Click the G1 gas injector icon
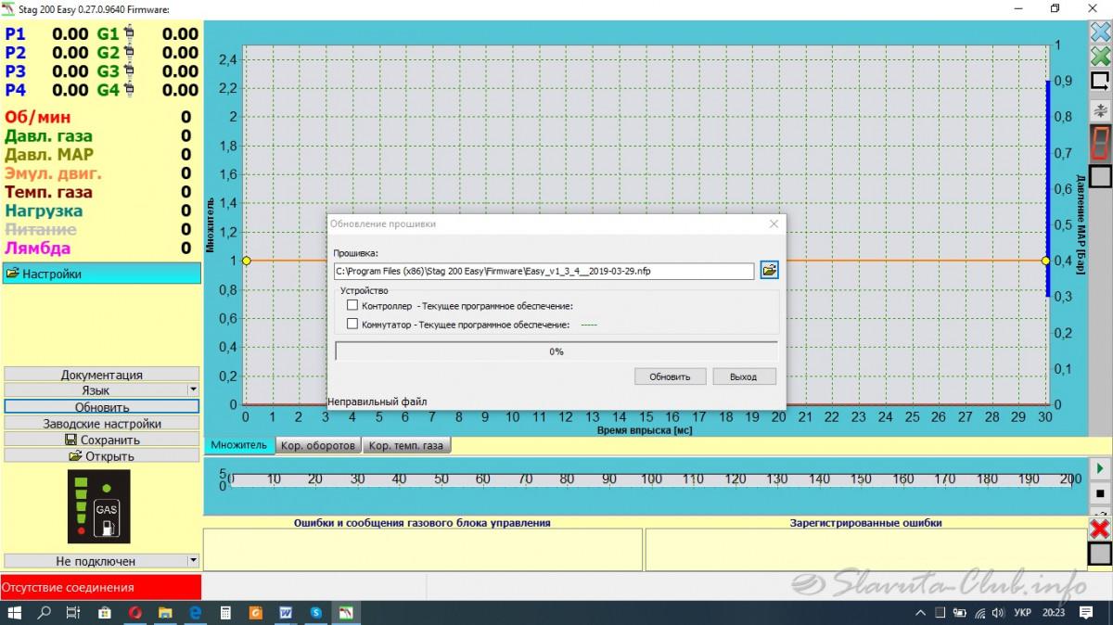This screenshot has width=1113, height=625. click(129, 34)
